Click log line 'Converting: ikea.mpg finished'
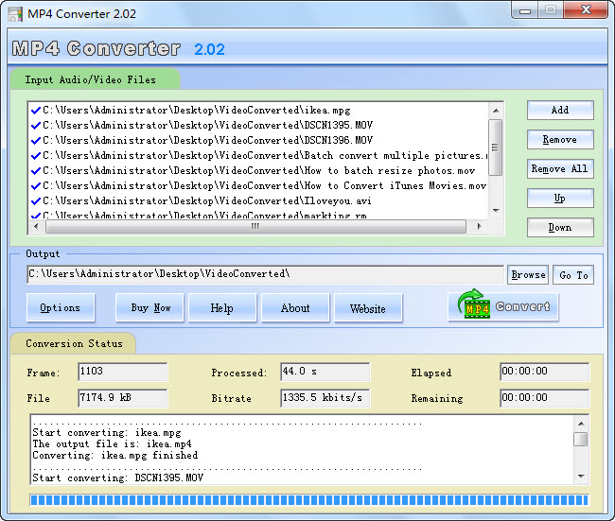The image size is (615, 521). (114, 456)
